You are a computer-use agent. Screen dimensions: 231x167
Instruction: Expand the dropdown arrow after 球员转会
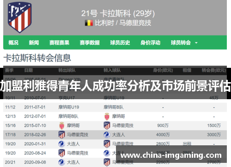(196, 43)
